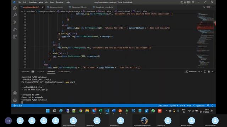The image size is (227, 127).
Task: Open the Selection menu
Action: [x=33, y=2]
